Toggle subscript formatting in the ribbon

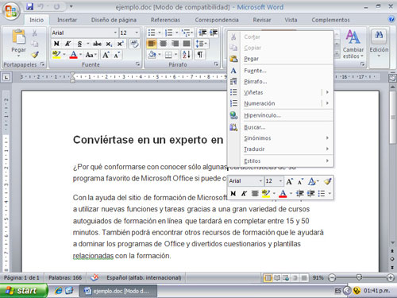109,44
